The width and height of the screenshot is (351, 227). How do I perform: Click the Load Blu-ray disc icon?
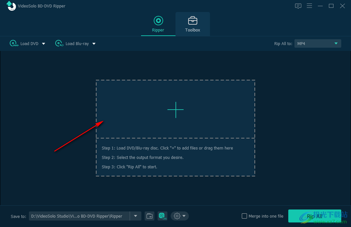[x=59, y=43]
